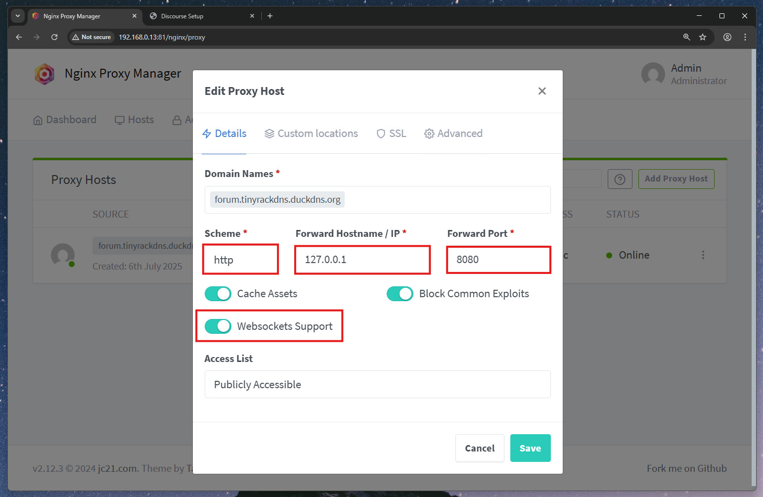Cancel editing the proxy host
Image resolution: width=763 pixels, height=497 pixels.
pos(480,448)
